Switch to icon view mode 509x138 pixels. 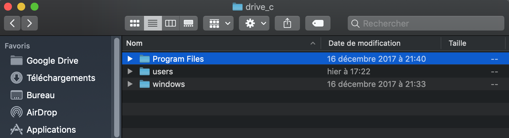(x=134, y=23)
